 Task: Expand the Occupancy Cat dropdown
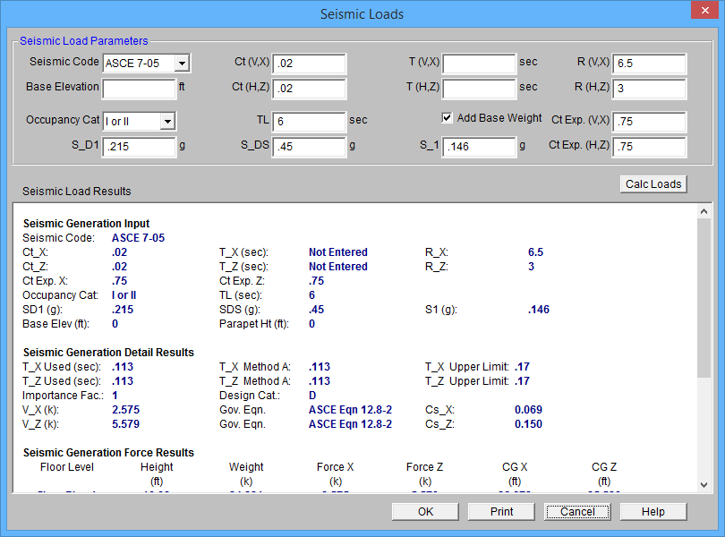(x=167, y=122)
